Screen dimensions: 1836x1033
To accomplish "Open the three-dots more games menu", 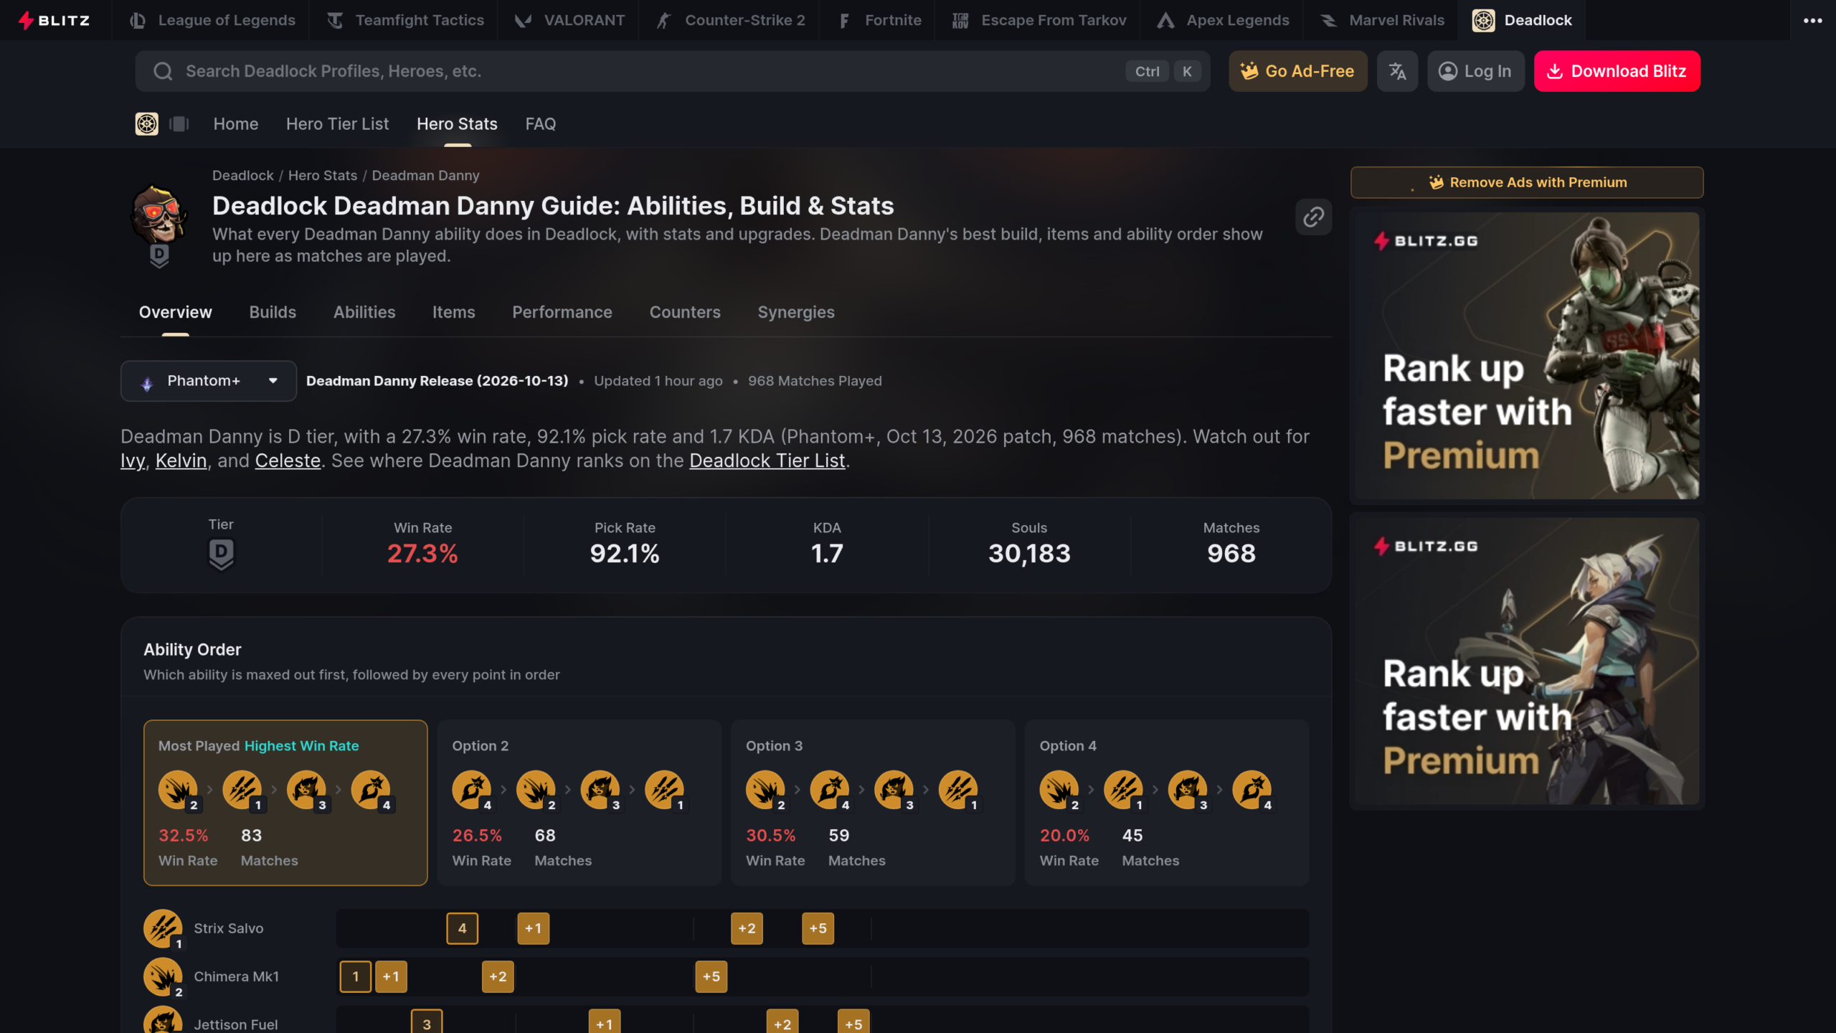I will click(1812, 20).
